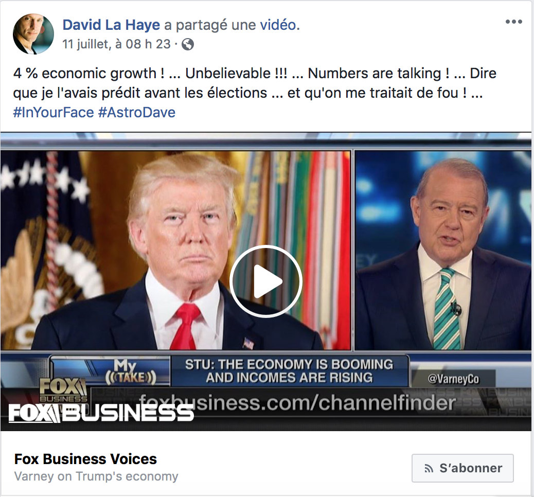Click the @VarneyCo handle on the video
The image size is (534, 497).
453,379
